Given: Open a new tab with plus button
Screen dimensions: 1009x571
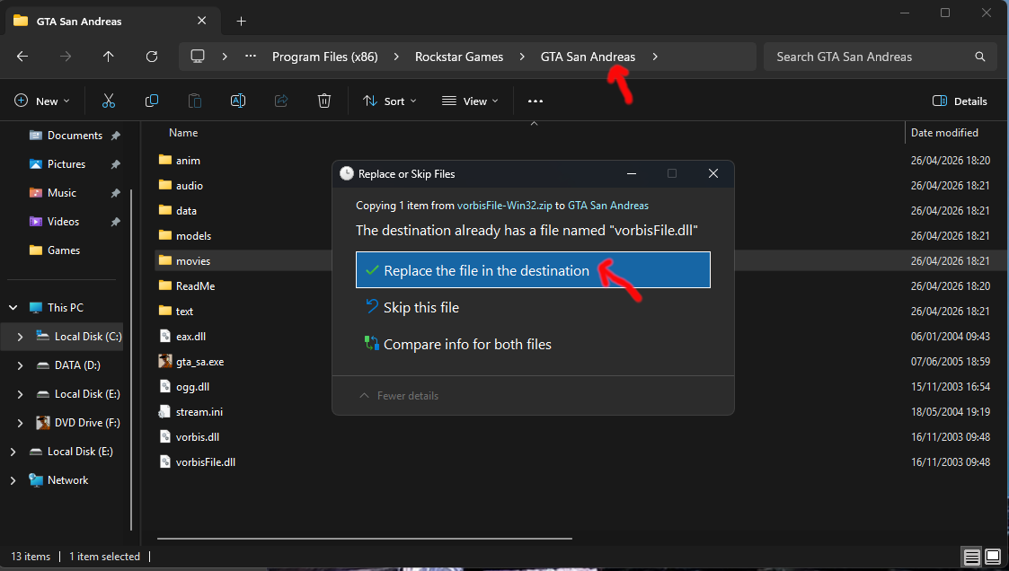Looking at the screenshot, I should pos(242,22).
